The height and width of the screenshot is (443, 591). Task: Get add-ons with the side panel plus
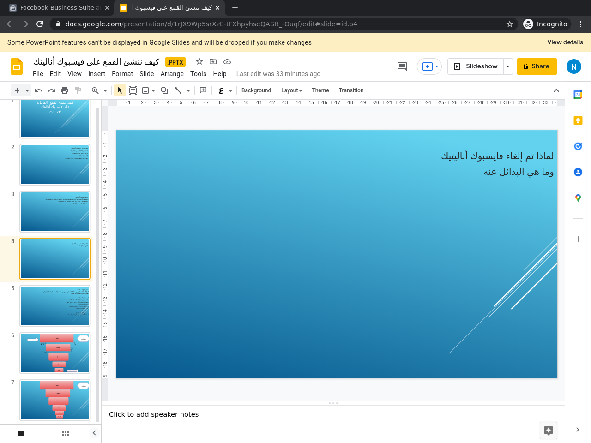pyautogui.click(x=578, y=239)
